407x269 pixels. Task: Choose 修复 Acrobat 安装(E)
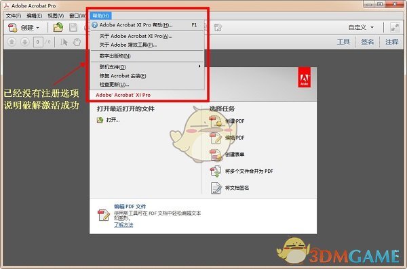pyautogui.click(x=147, y=76)
